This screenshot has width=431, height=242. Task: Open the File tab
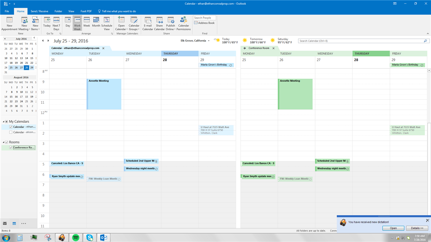[x=7, y=11]
